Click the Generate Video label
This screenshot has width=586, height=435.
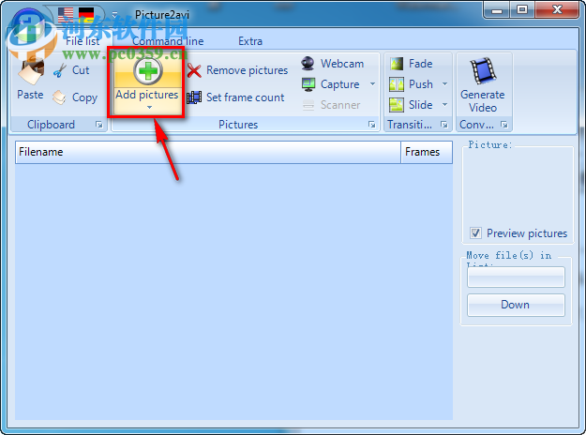(x=483, y=101)
